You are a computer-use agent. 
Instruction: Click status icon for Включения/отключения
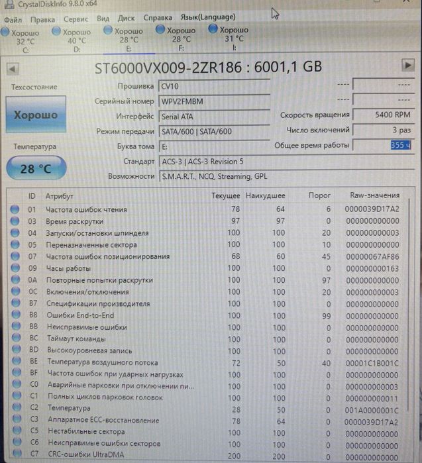15,291
